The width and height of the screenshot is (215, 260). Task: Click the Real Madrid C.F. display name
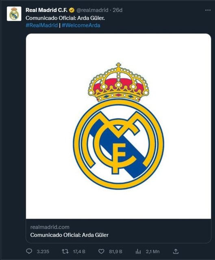[46, 10]
